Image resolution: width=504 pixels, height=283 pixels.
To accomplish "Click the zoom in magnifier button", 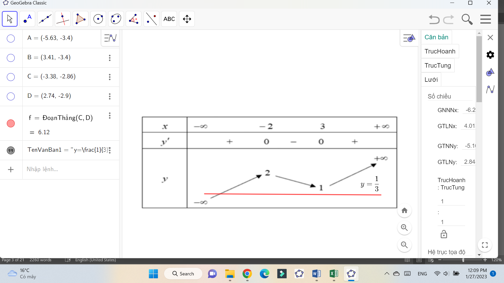I will [x=404, y=228].
